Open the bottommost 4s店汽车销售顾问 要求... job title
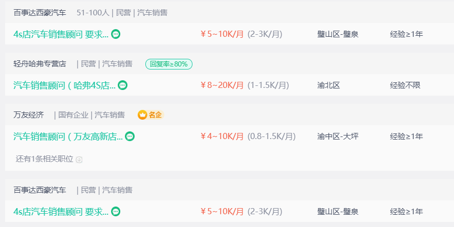Screen dimensions: 454x227 pos(61,212)
